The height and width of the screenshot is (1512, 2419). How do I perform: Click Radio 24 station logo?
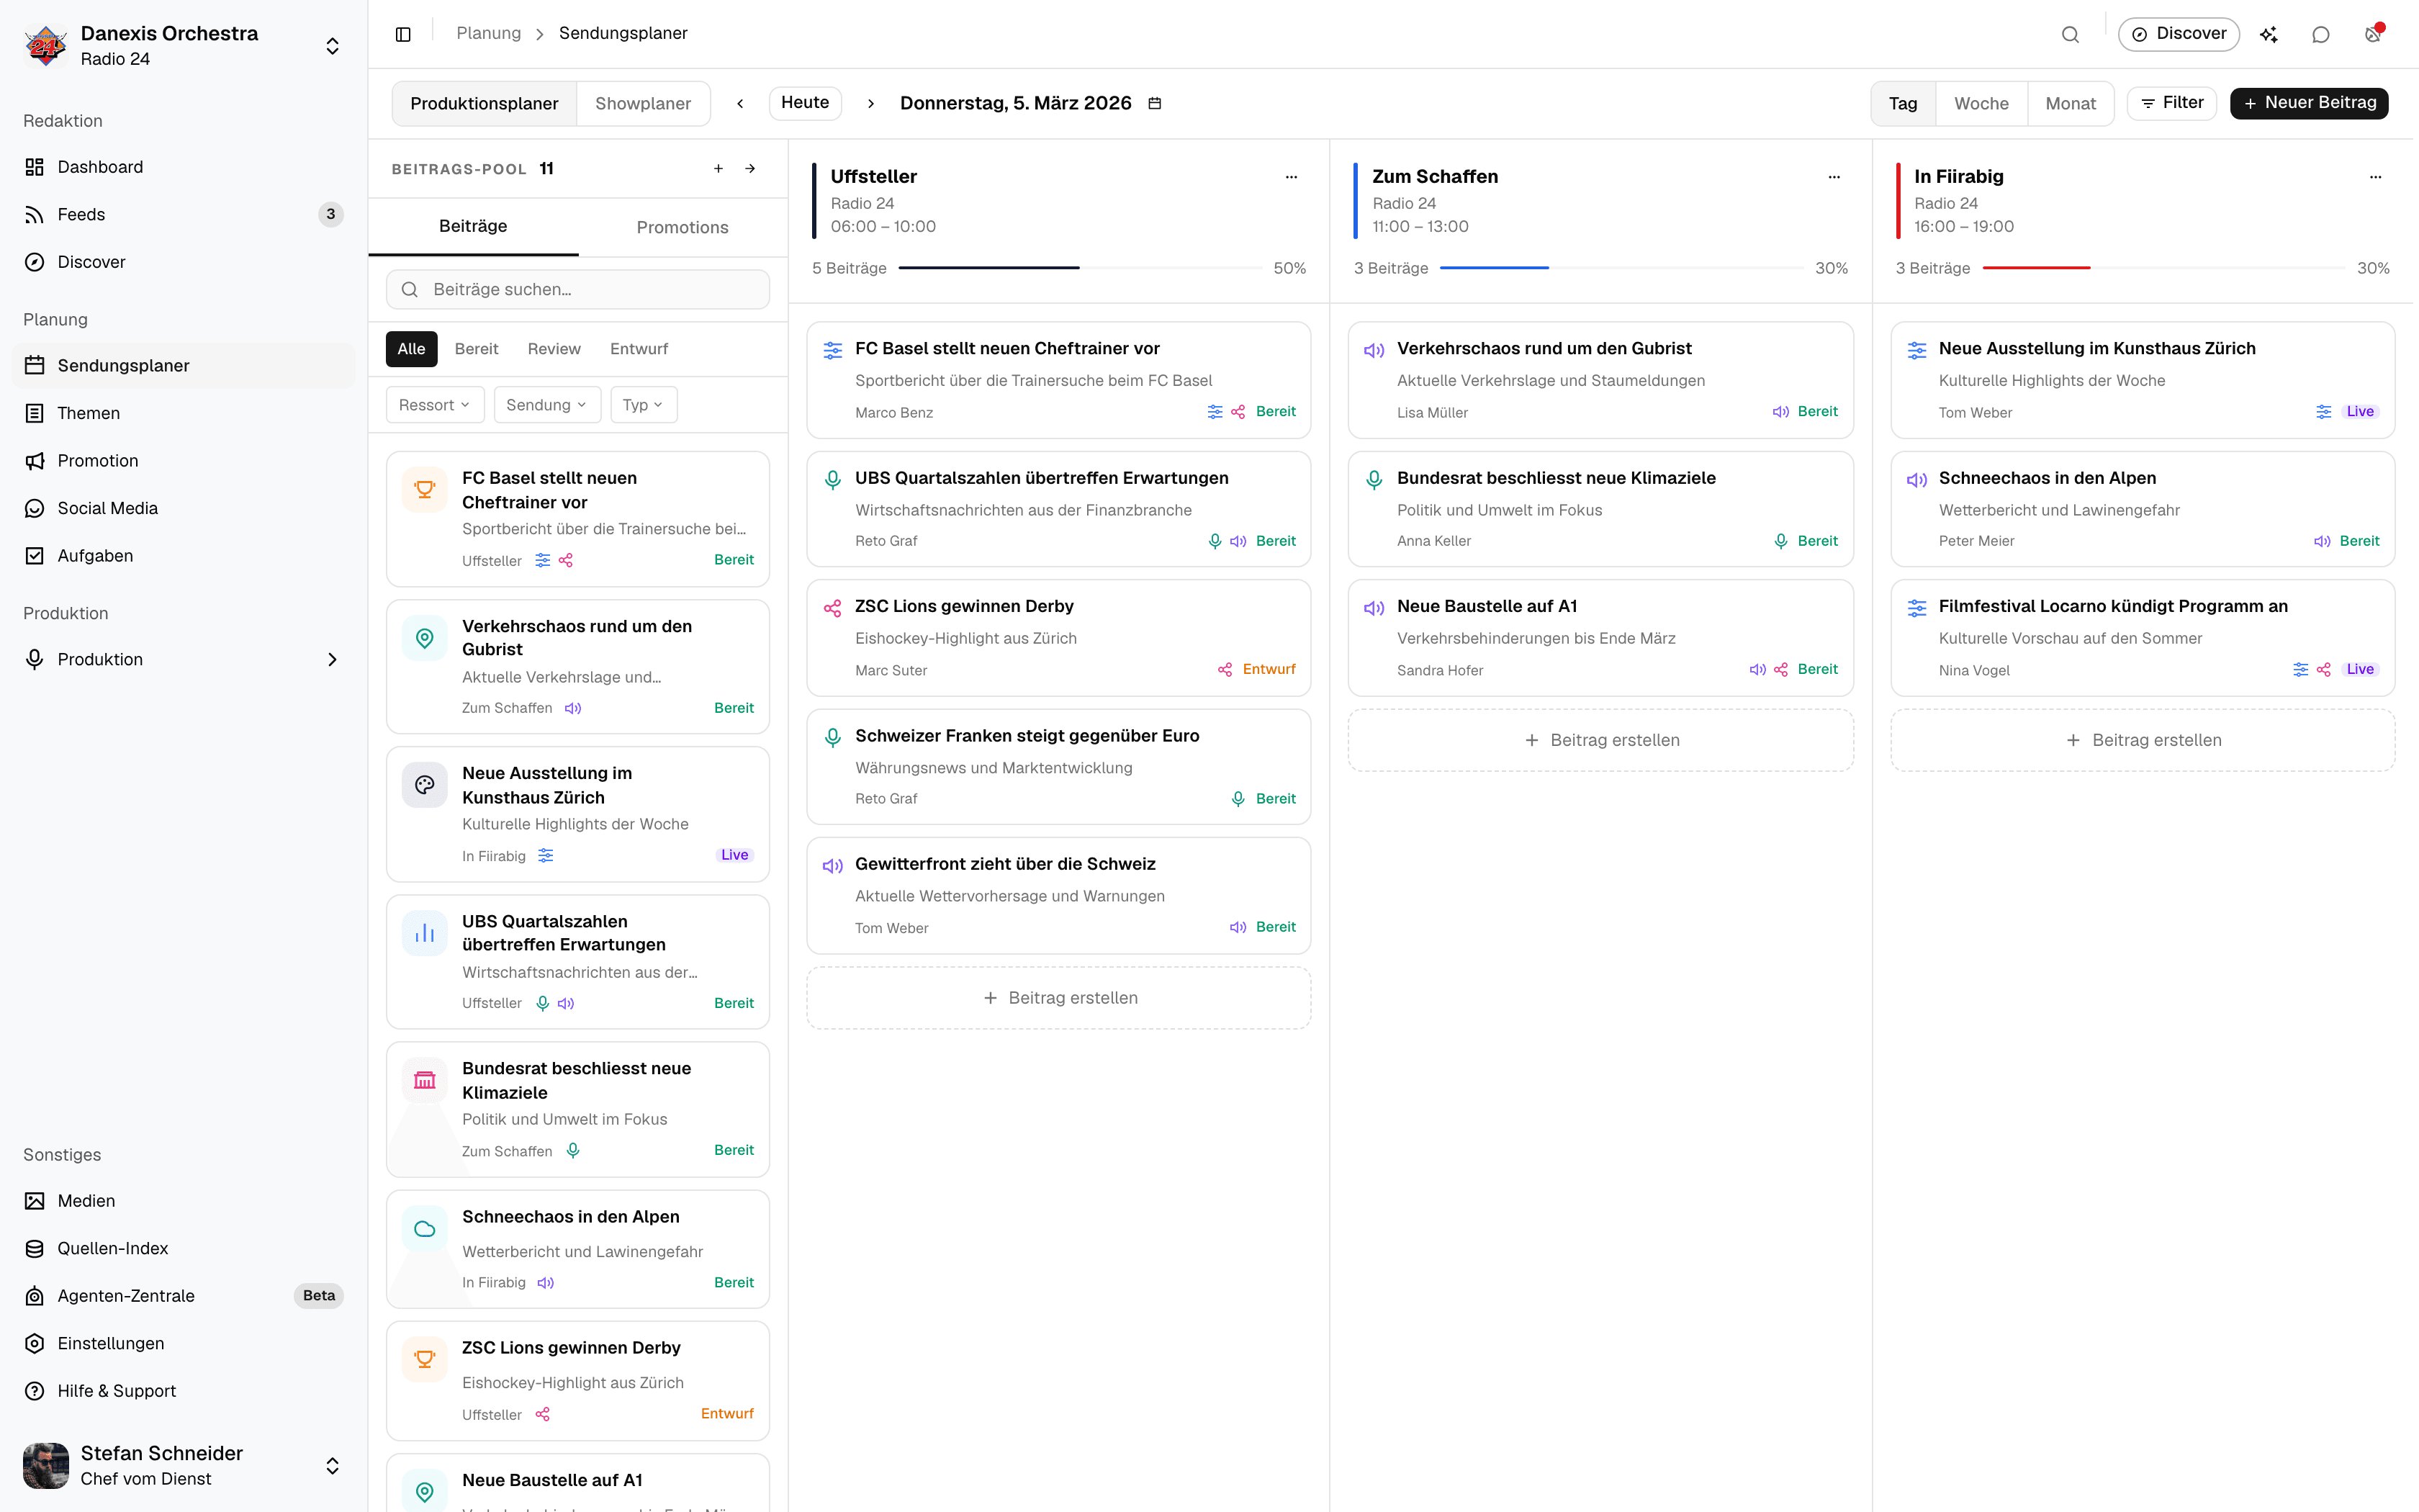pos(46,46)
